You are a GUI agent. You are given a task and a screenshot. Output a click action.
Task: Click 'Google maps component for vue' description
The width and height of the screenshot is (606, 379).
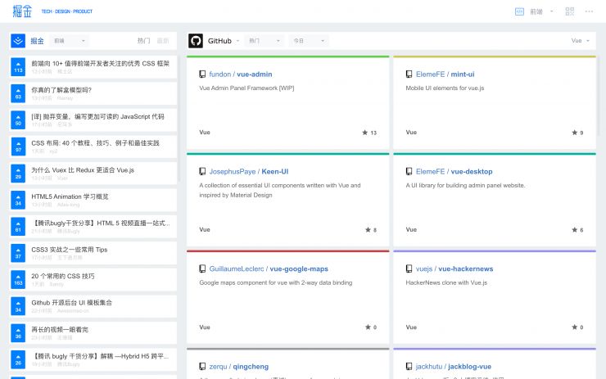tap(275, 282)
